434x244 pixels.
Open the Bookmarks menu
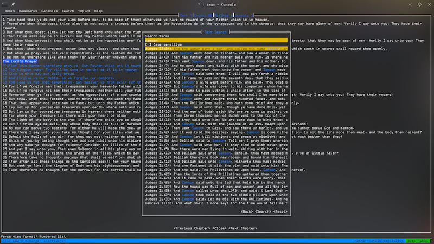[28, 11]
